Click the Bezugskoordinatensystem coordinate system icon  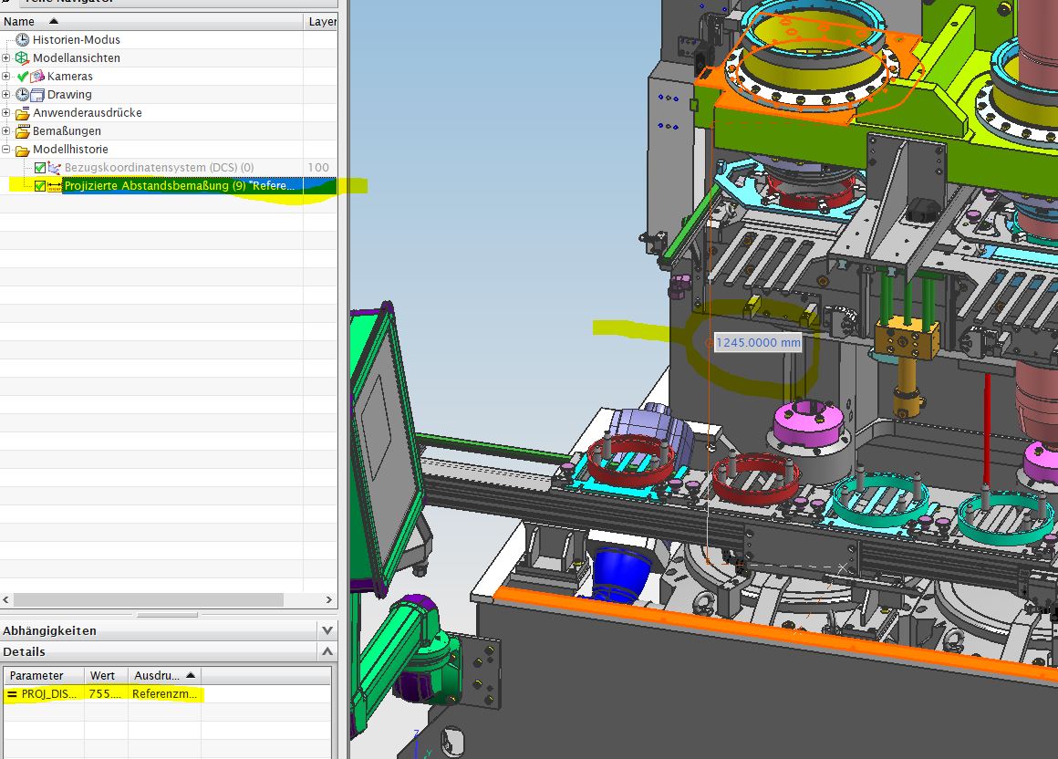tap(54, 167)
